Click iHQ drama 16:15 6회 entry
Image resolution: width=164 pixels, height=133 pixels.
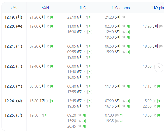coord(117,106)
